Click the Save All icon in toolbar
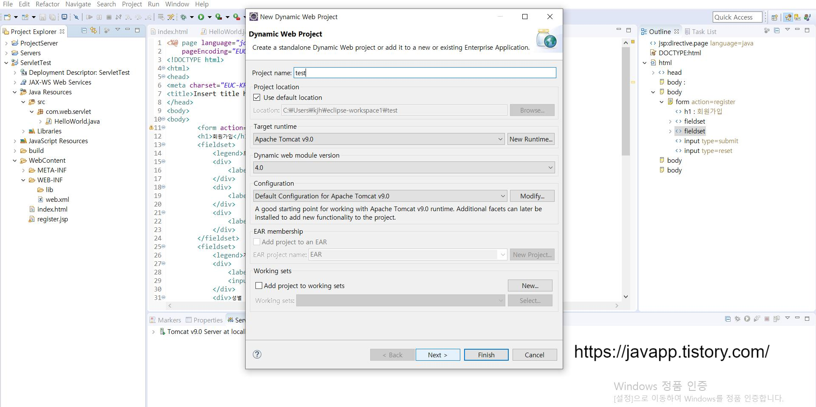The image size is (816, 407). [52, 17]
